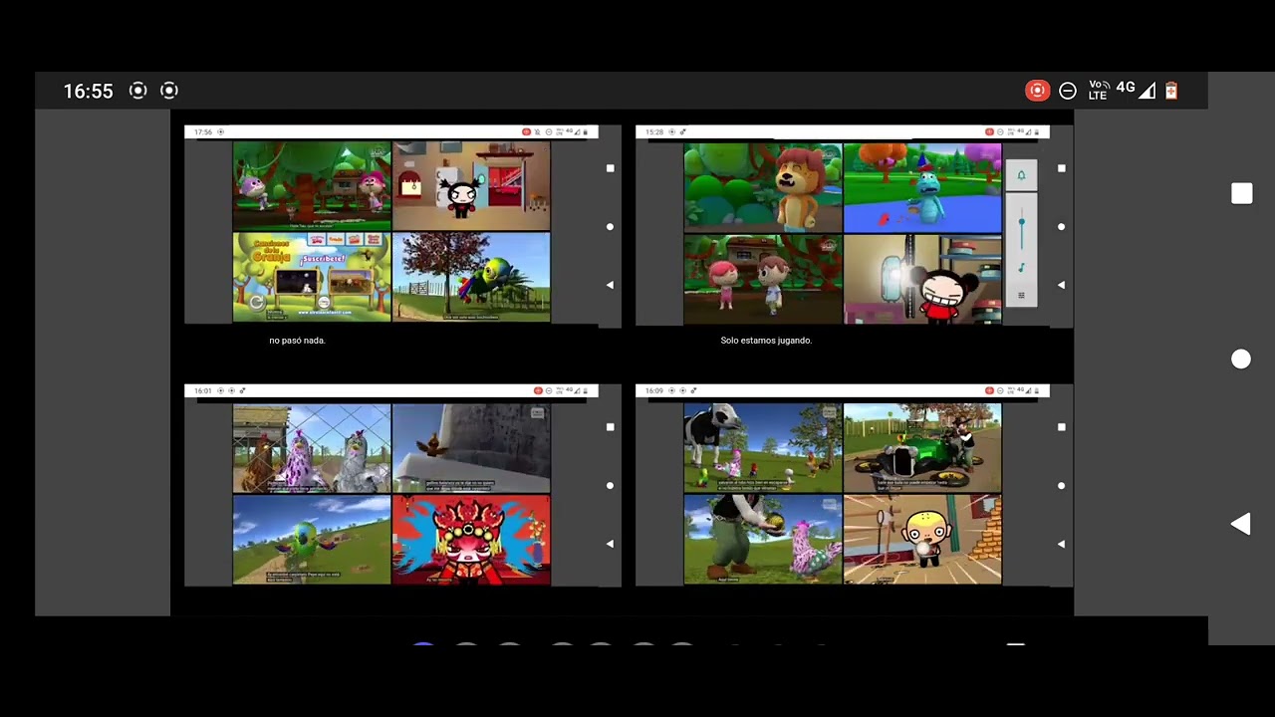Click the 15:28 clock in the nested screen
The width and height of the screenshot is (1275, 717).
pyautogui.click(x=654, y=131)
